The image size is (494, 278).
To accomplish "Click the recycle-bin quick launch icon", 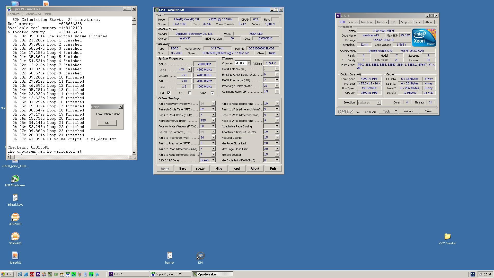I will pyautogui.click(x=80, y=274).
